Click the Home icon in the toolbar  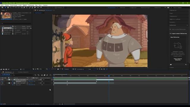click(x=2, y=7)
